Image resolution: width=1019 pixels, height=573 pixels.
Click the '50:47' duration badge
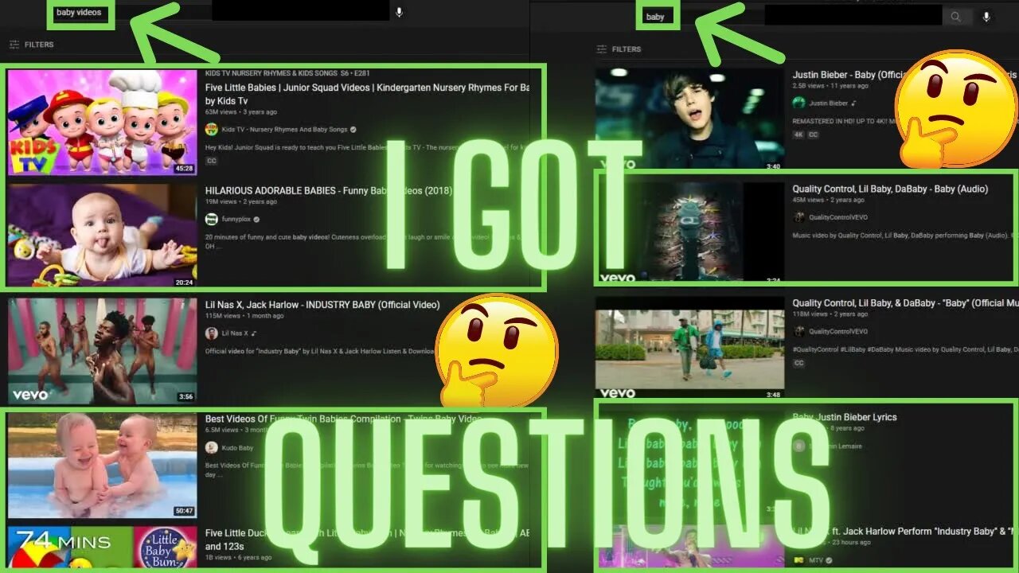(x=185, y=511)
